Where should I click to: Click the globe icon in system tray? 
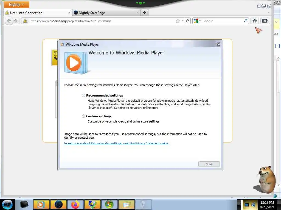click(253, 205)
